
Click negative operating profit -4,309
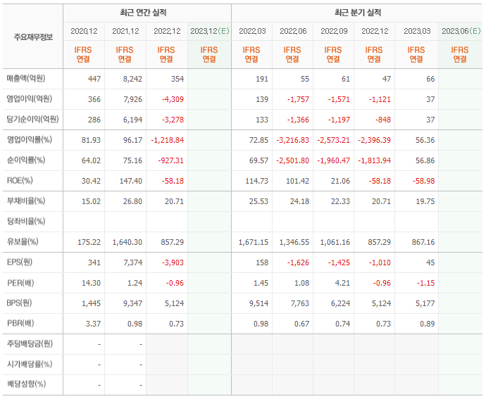[x=173, y=100]
